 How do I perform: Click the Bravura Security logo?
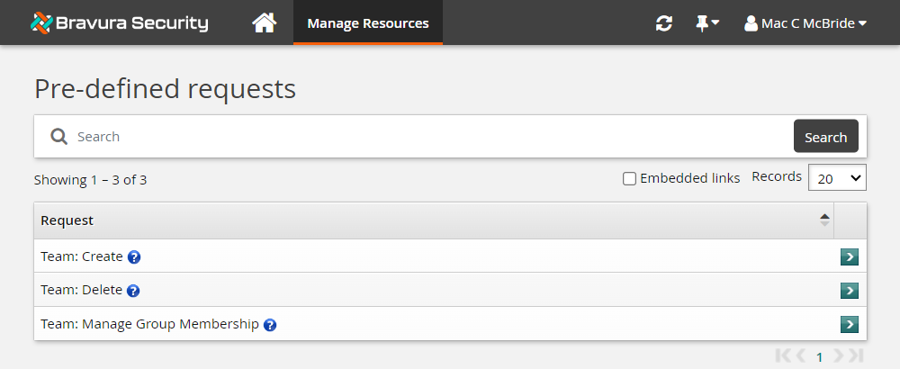[119, 23]
